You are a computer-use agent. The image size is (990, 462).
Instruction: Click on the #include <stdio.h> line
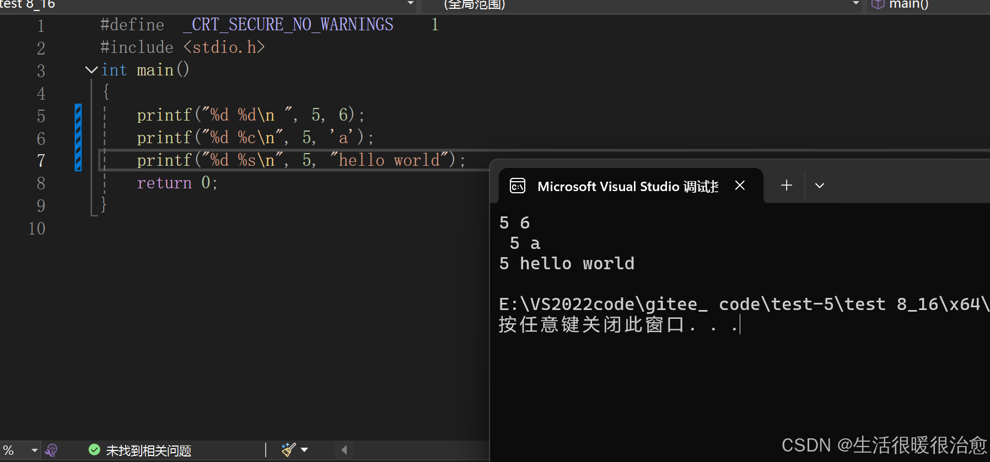click(x=182, y=47)
